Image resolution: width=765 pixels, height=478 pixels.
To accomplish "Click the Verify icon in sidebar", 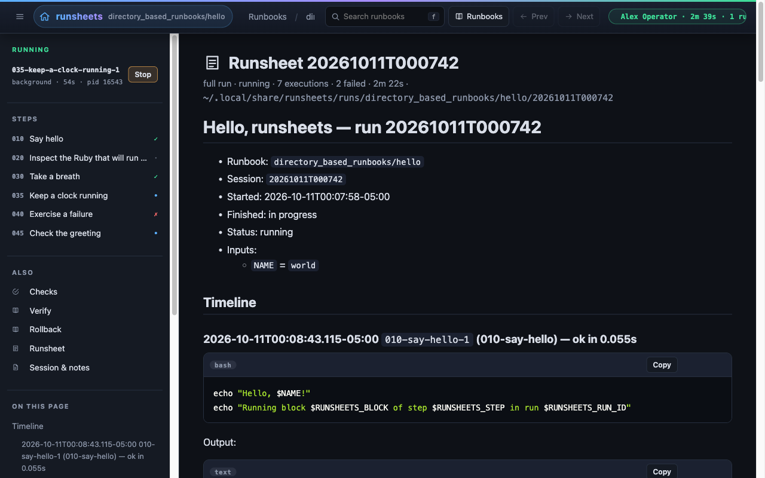I will point(16,311).
